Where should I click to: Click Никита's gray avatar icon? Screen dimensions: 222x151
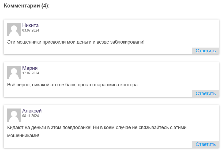tap(14, 30)
